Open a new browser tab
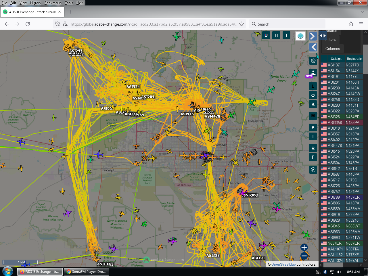The image size is (368, 276). coord(70,12)
